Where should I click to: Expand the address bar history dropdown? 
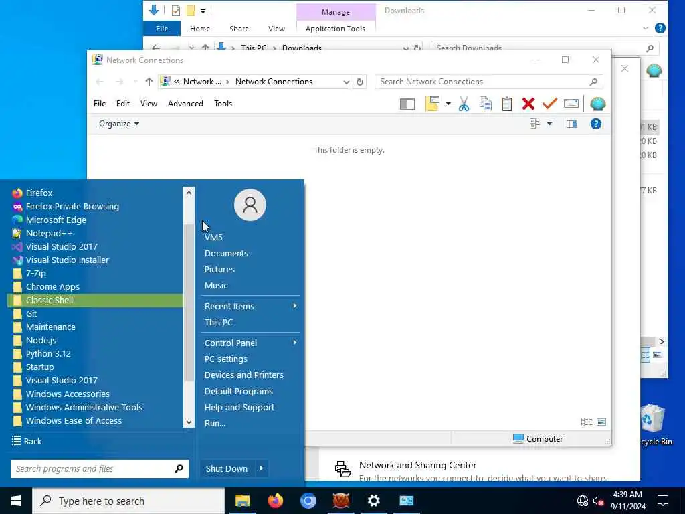[x=346, y=82]
